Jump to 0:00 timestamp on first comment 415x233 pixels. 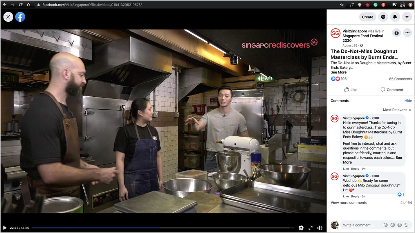point(376,118)
